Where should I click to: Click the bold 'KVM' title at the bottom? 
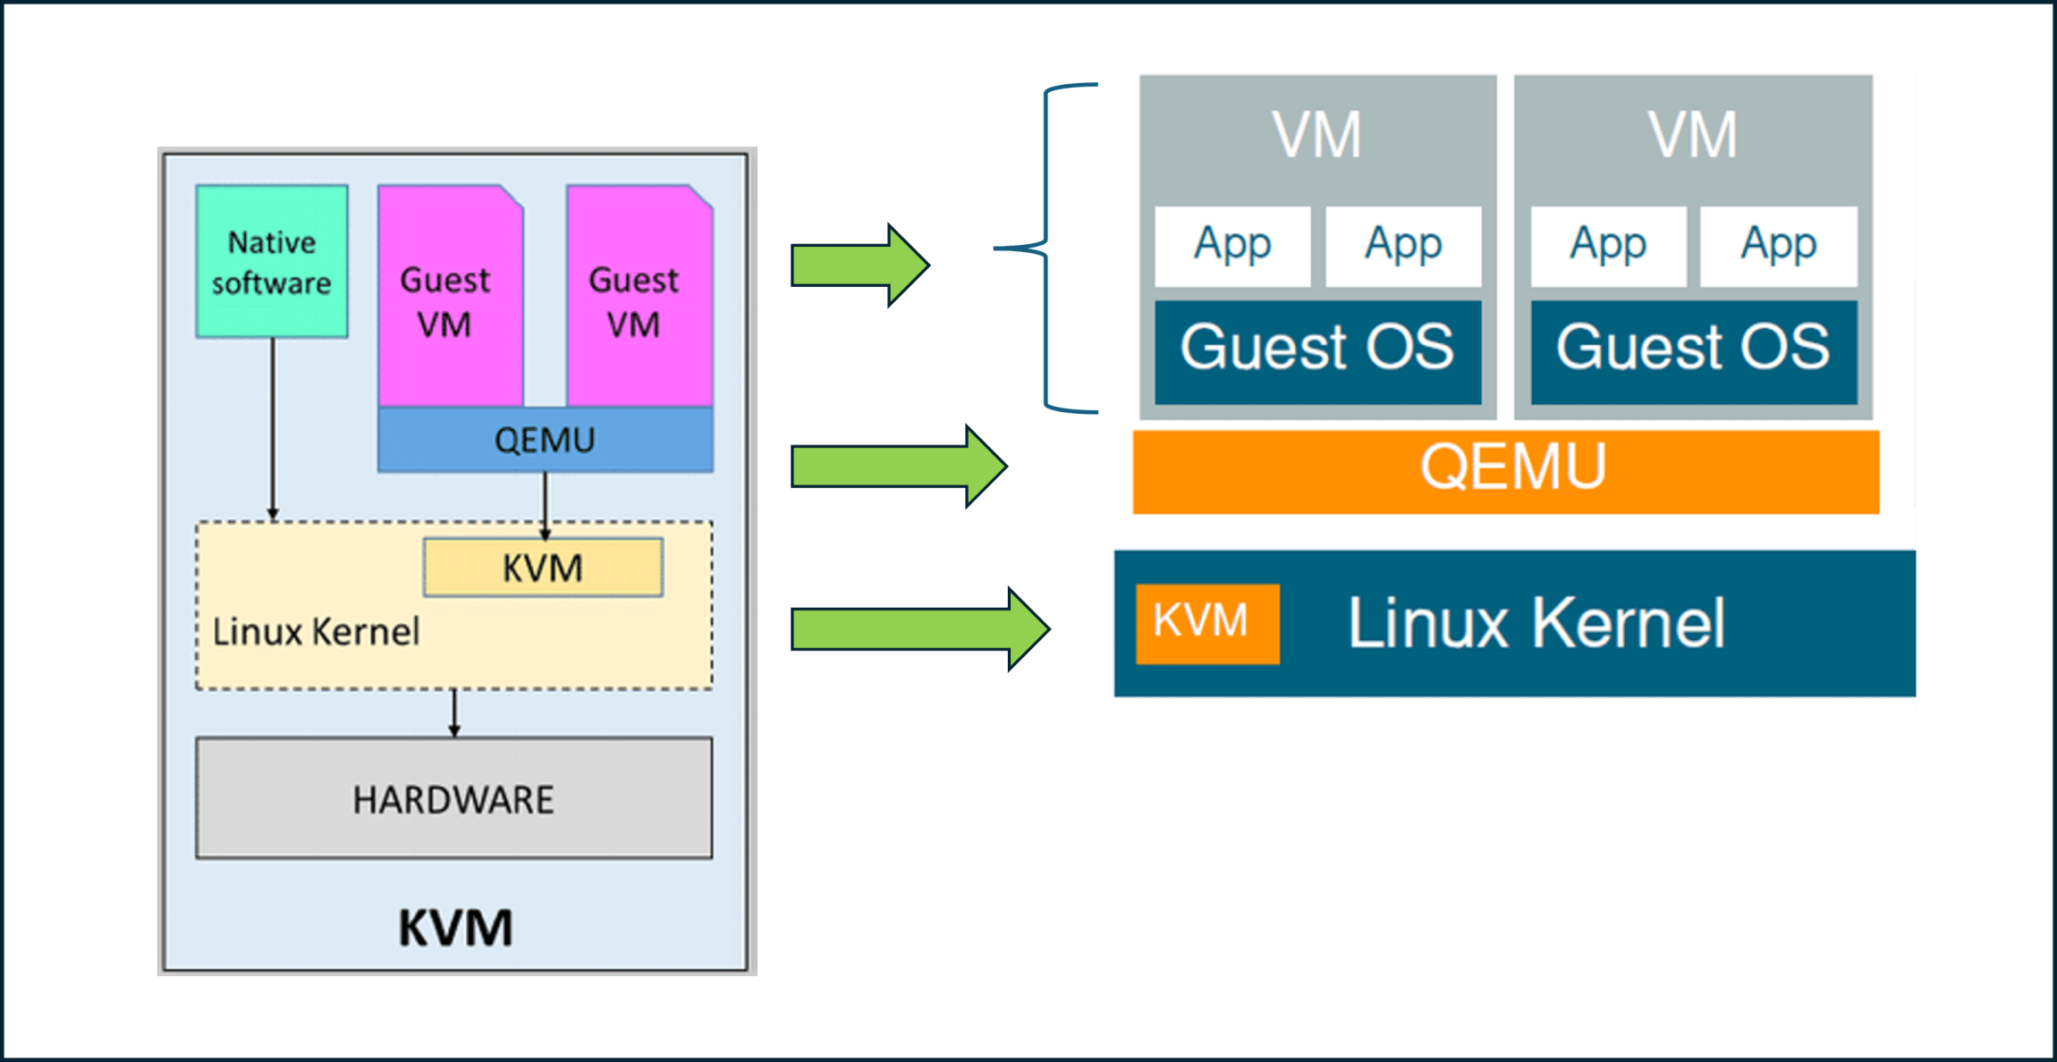pos(455,927)
